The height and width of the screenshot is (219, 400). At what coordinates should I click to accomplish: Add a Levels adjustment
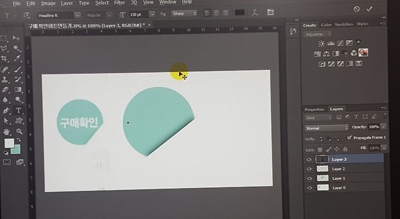[331, 43]
